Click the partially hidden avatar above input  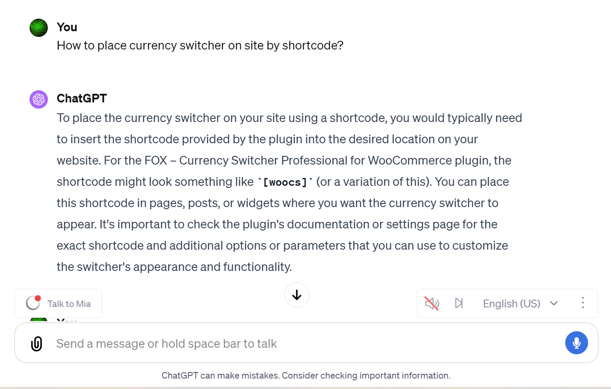point(39,320)
